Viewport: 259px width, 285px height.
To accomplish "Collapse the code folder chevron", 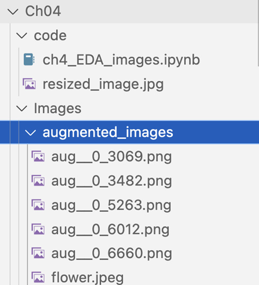I will pyautogui.click(x=22, y=35).
